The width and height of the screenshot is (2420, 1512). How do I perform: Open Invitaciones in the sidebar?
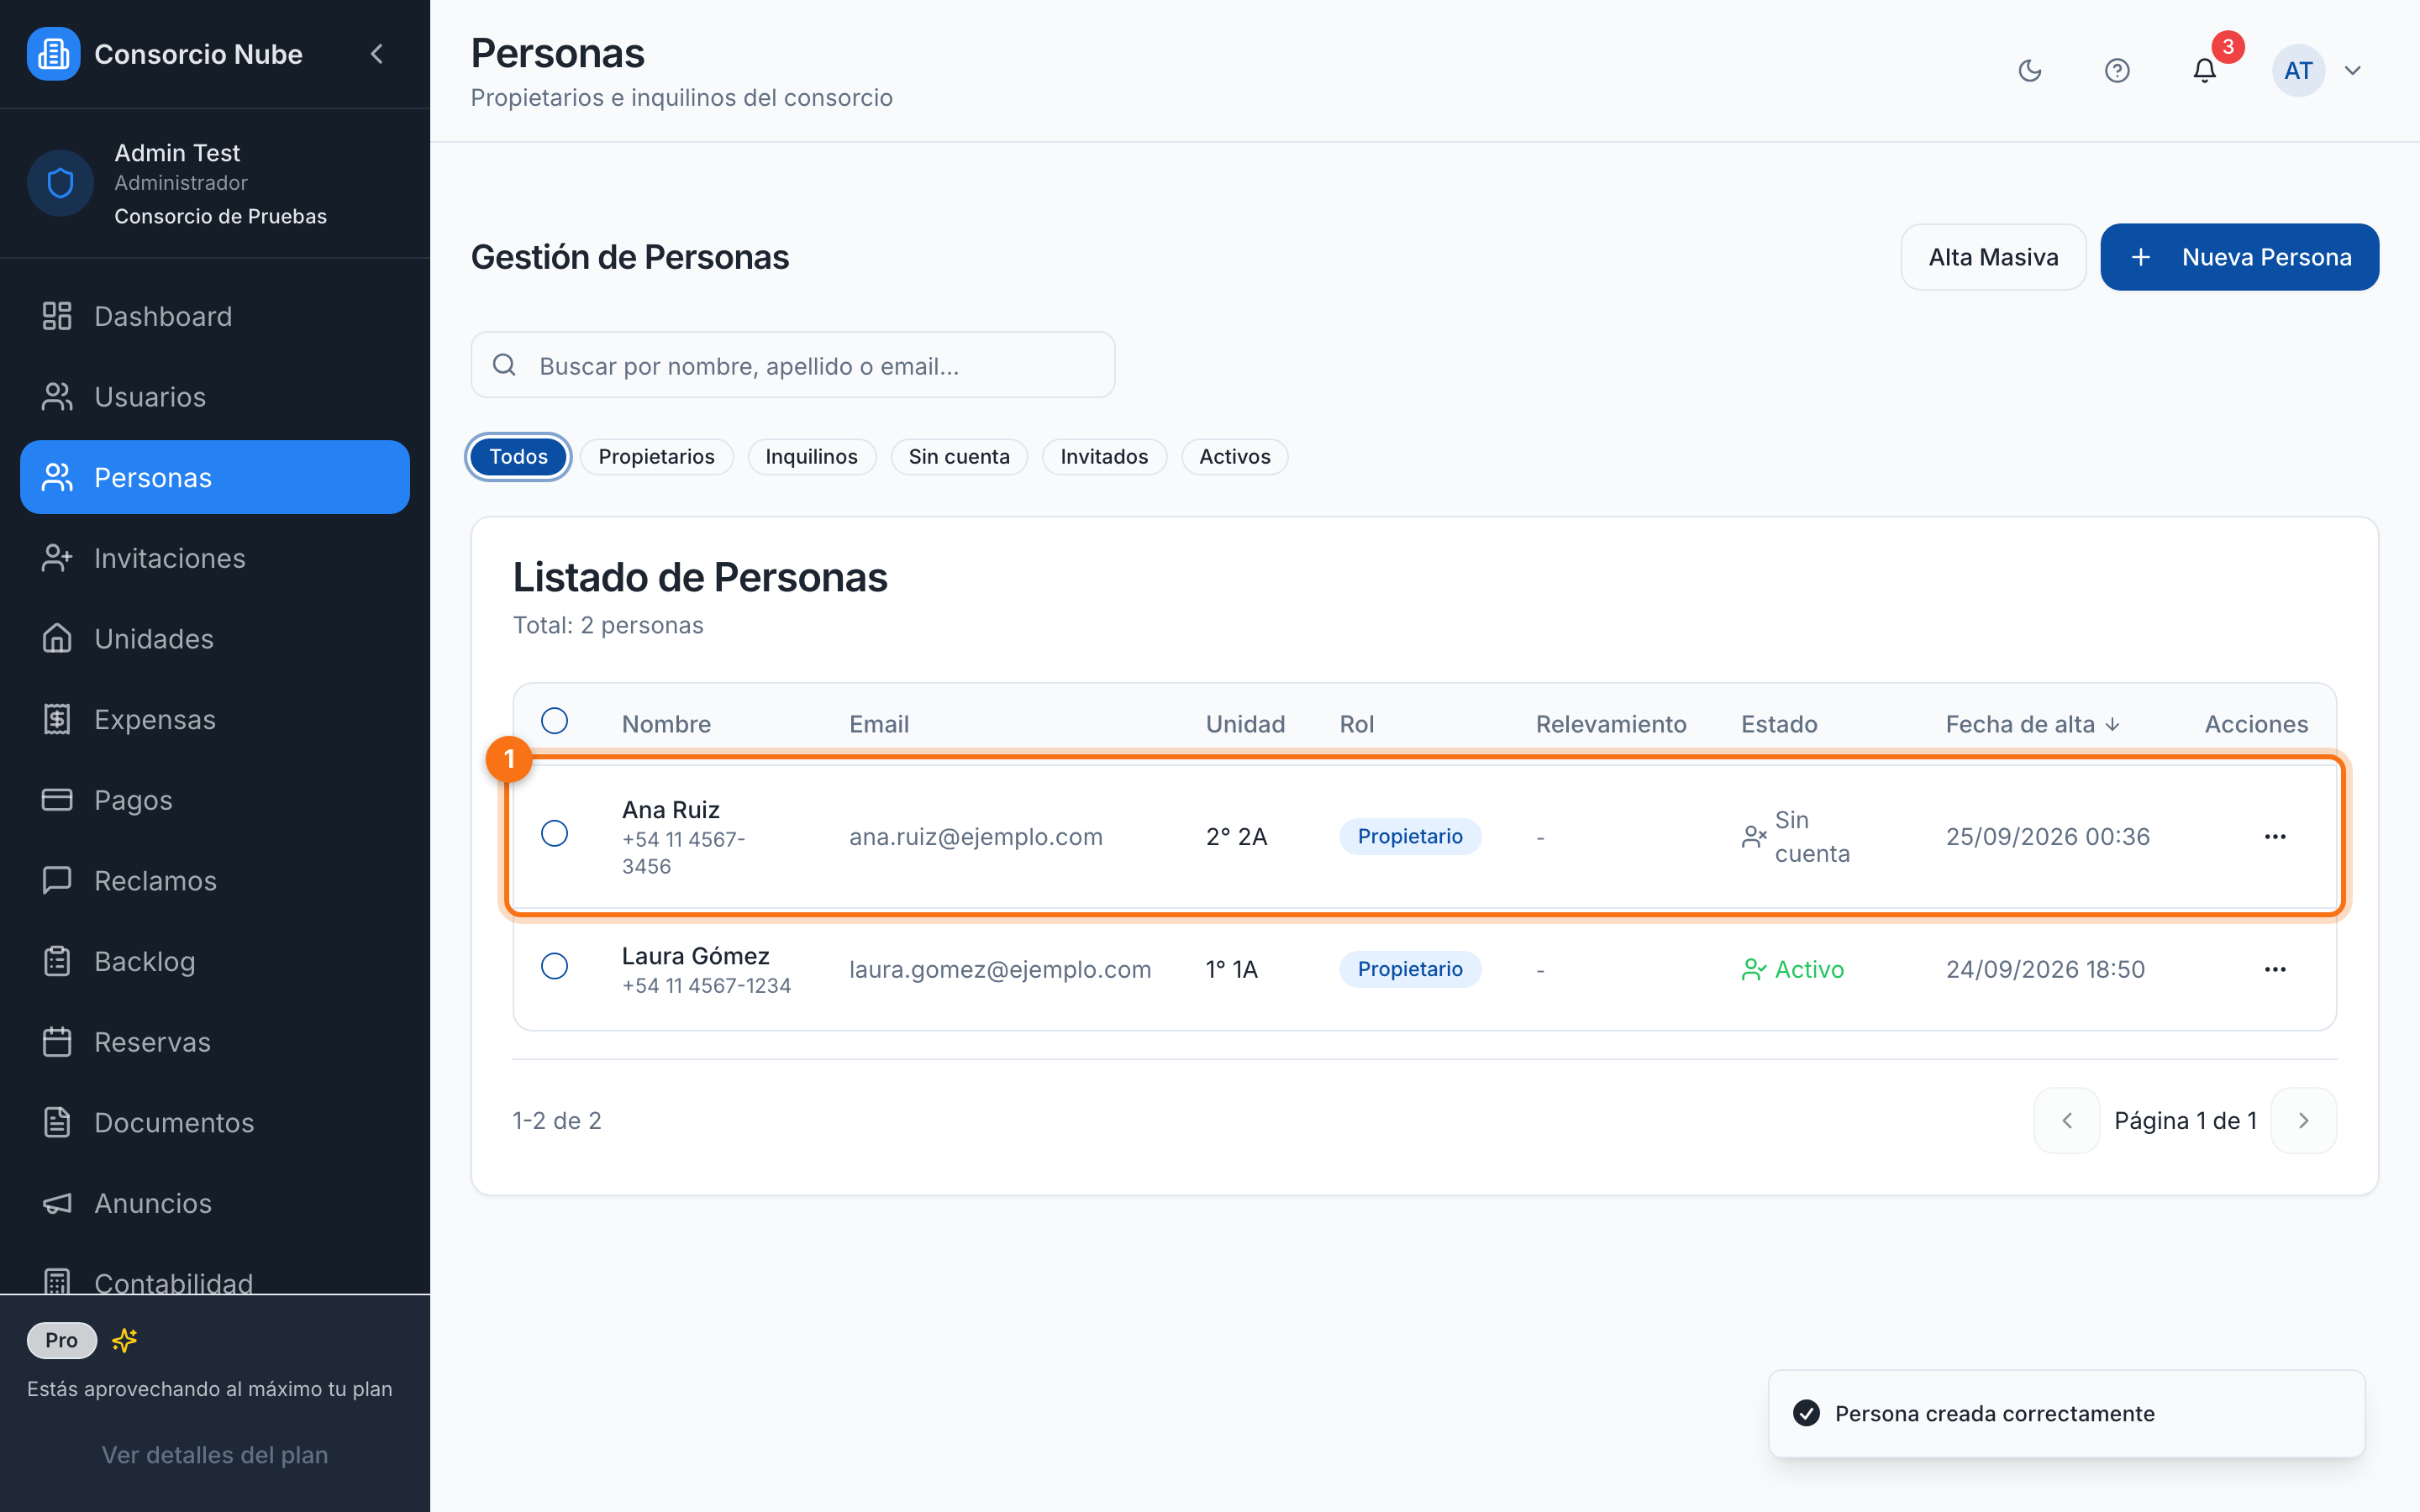click(215, 558)
